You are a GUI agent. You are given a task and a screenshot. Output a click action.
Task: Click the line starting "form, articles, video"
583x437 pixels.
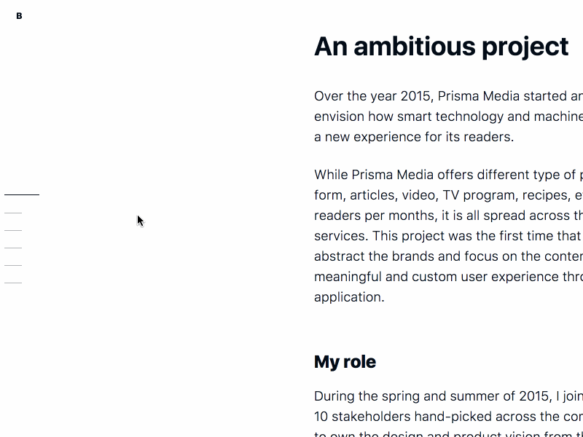(448, 195)
